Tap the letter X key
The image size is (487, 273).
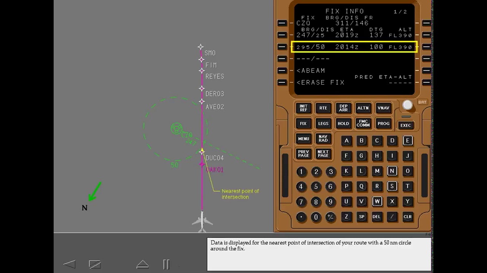click(x=392, y=201)
